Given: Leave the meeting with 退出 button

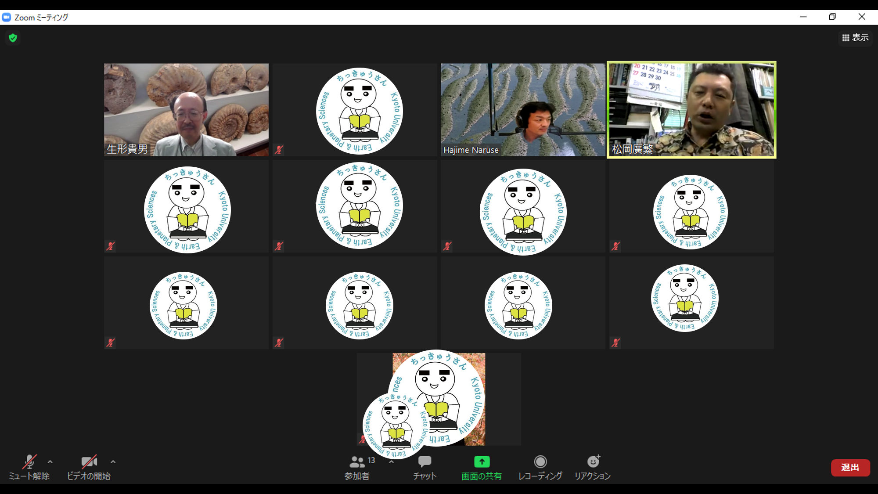Looking at the screenshot, I should [850, 467].
